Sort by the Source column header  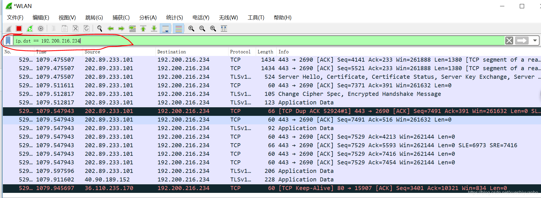click(x=119, y=52)
